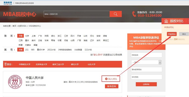Click the 清空 button
The image size is (189, 97).
click(184, 34)
